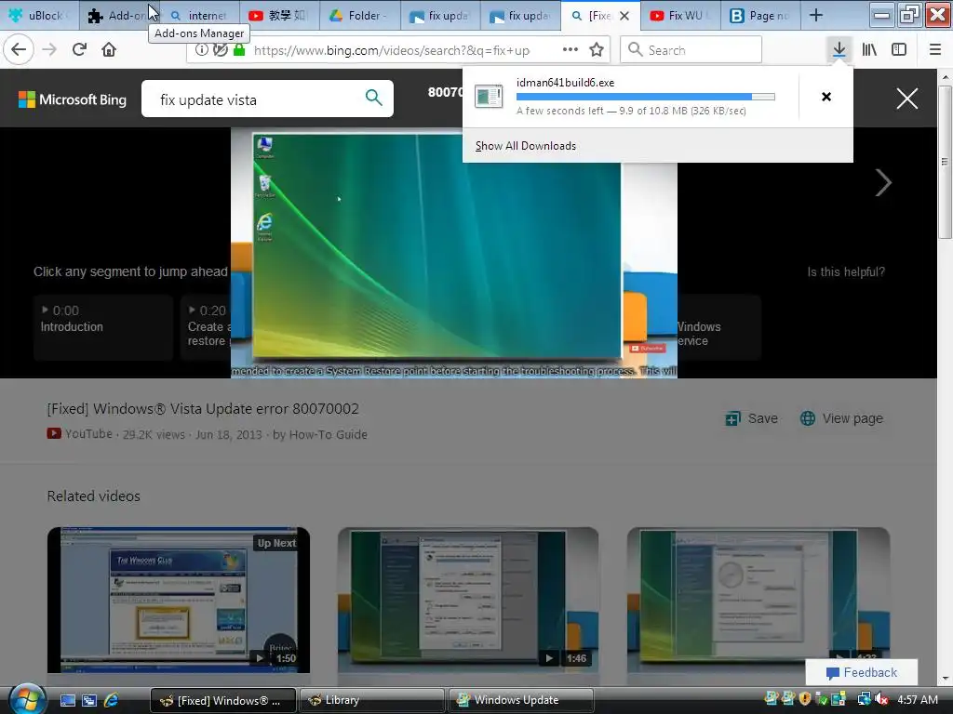Bookmark this page with the star
The width and height of the screenshot is (953, 714).
click(x=597, y=49)
